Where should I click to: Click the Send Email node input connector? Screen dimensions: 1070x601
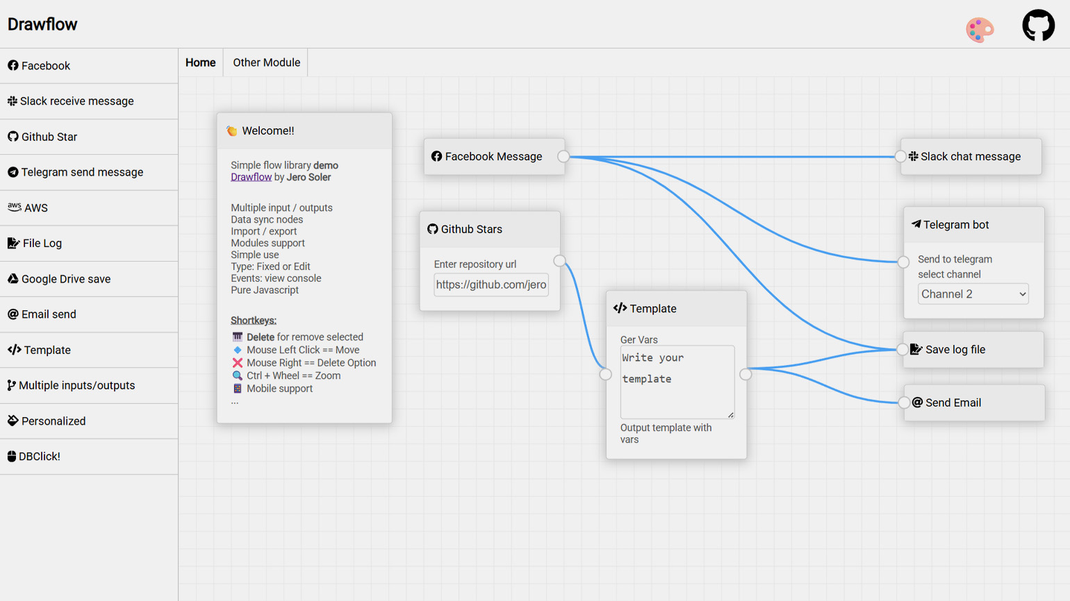coord(904,403)
